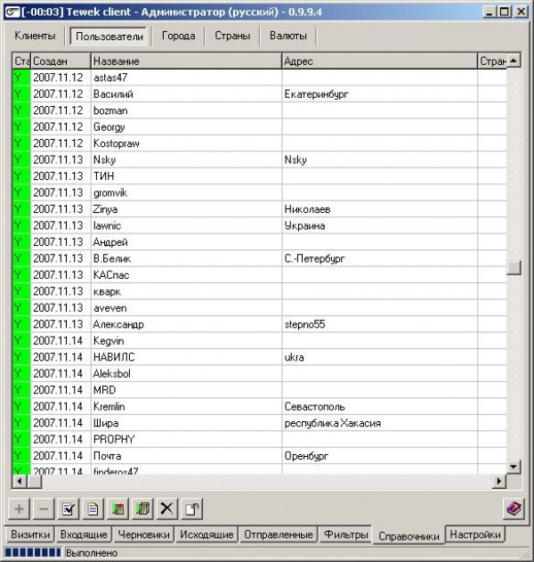Viewport: 534px width, 562px height.
Task: Select the Kostopraw row
Action: [x=259, y=143]
